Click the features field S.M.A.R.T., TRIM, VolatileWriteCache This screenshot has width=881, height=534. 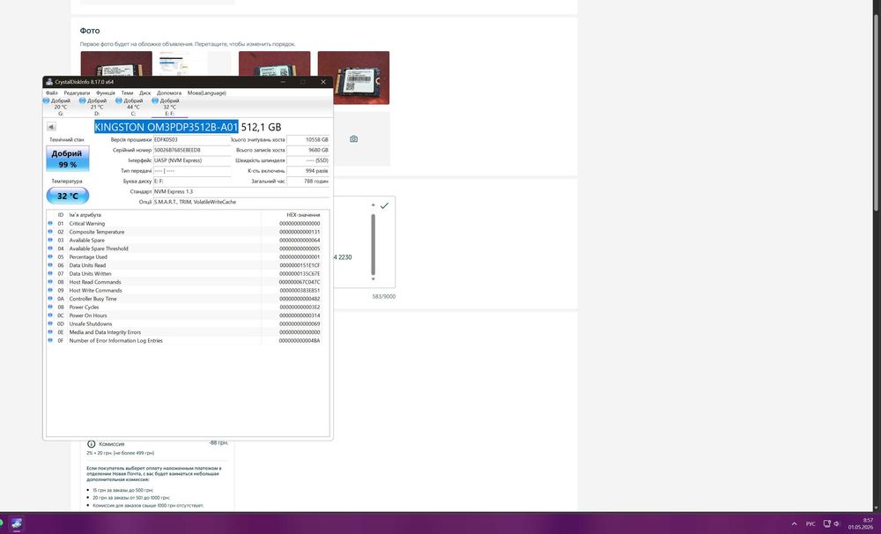point(241,202)
